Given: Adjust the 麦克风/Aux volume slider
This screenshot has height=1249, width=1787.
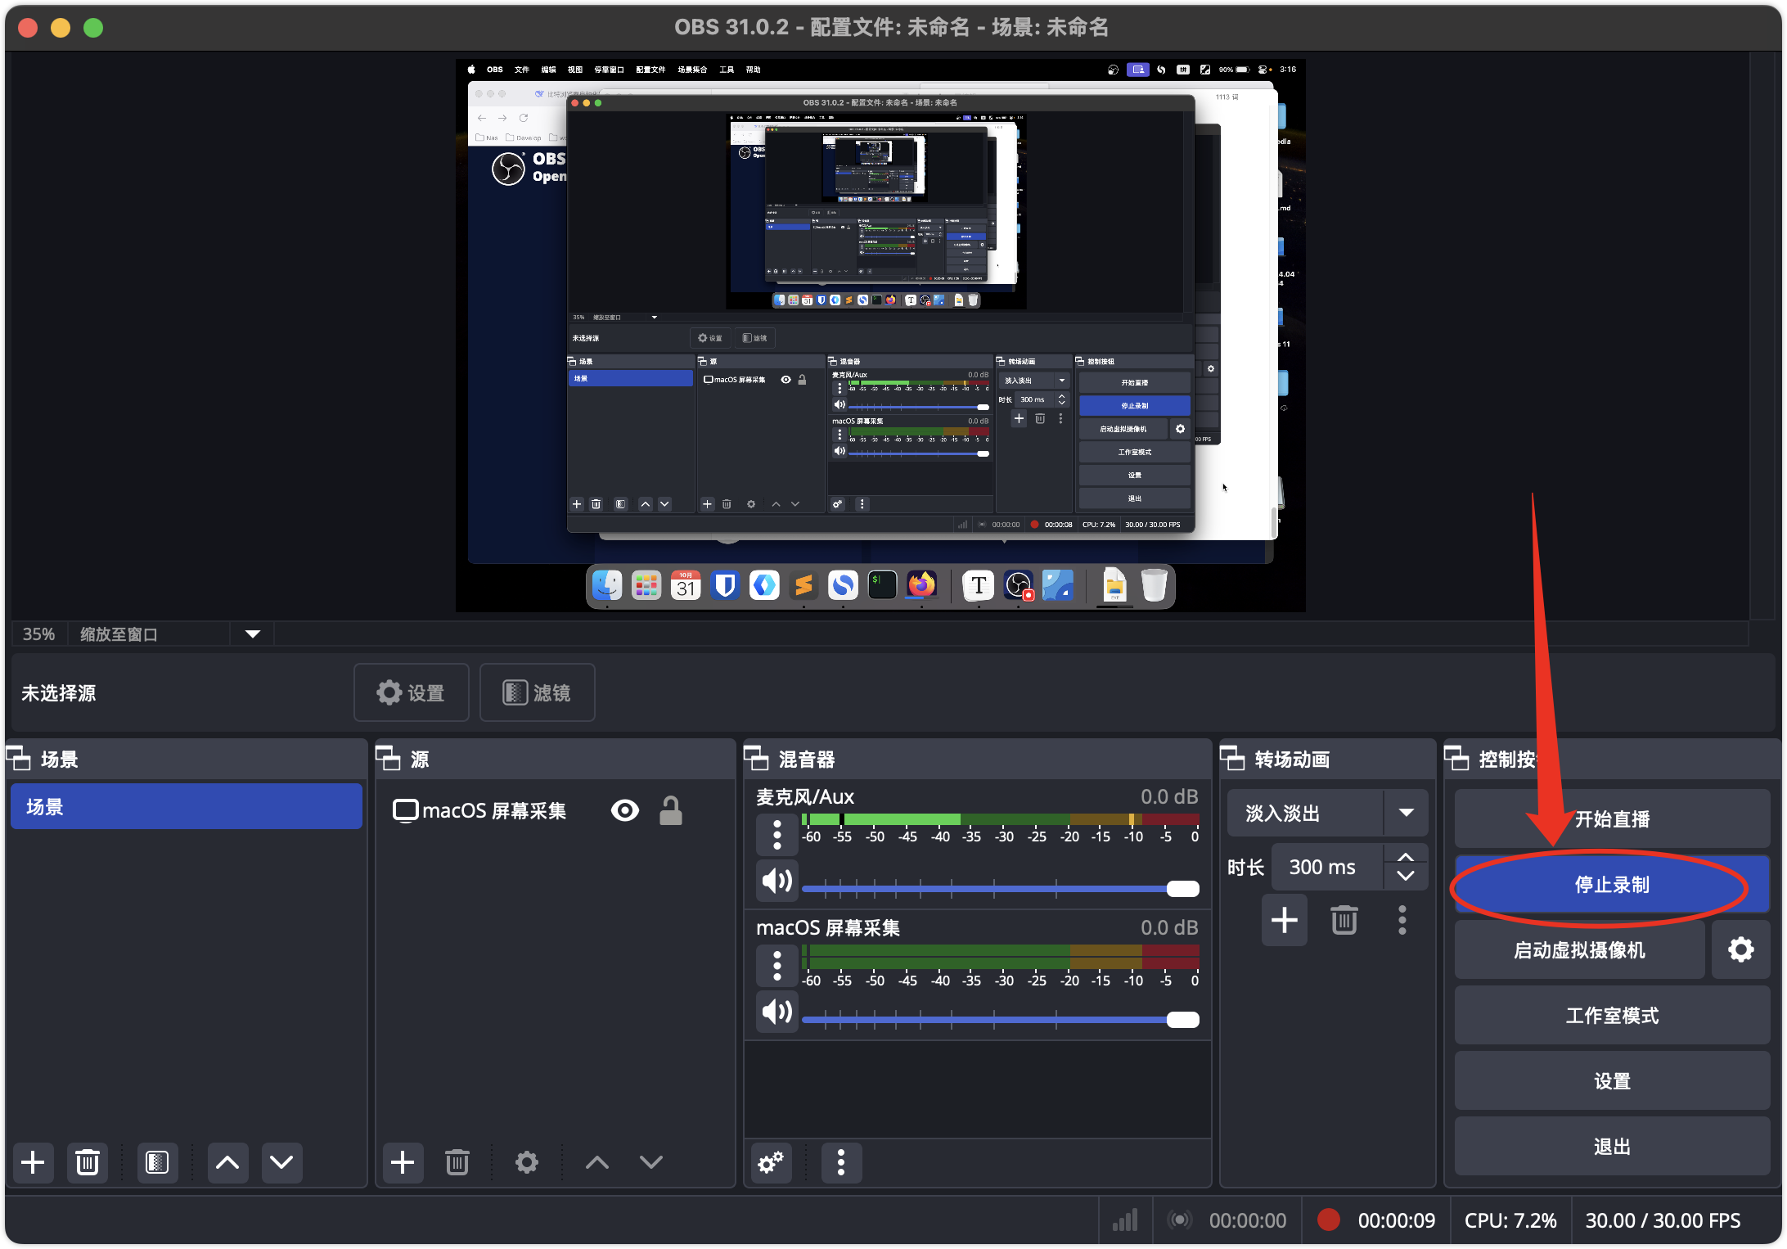Looking at the screenshot, I should 1001,888.
